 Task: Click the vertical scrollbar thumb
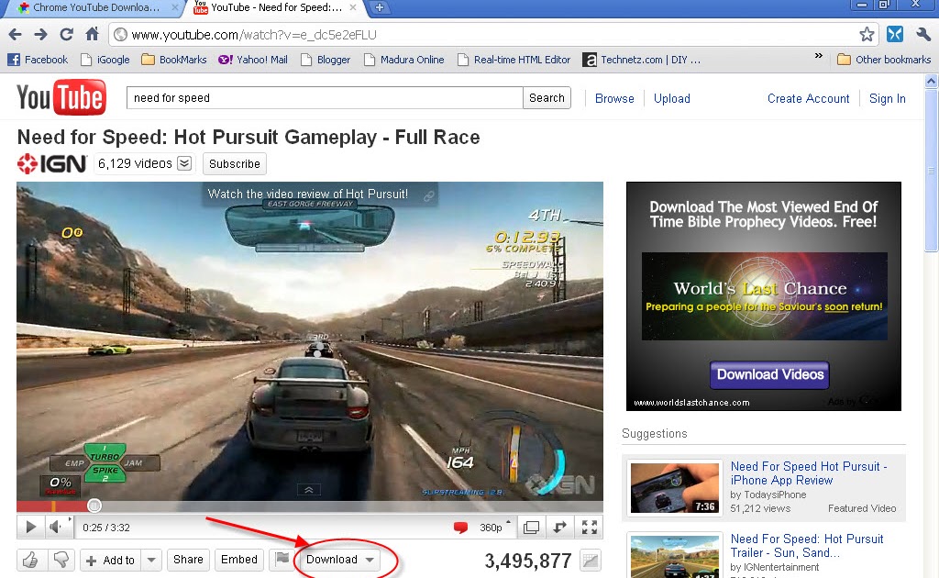point(931,170)
